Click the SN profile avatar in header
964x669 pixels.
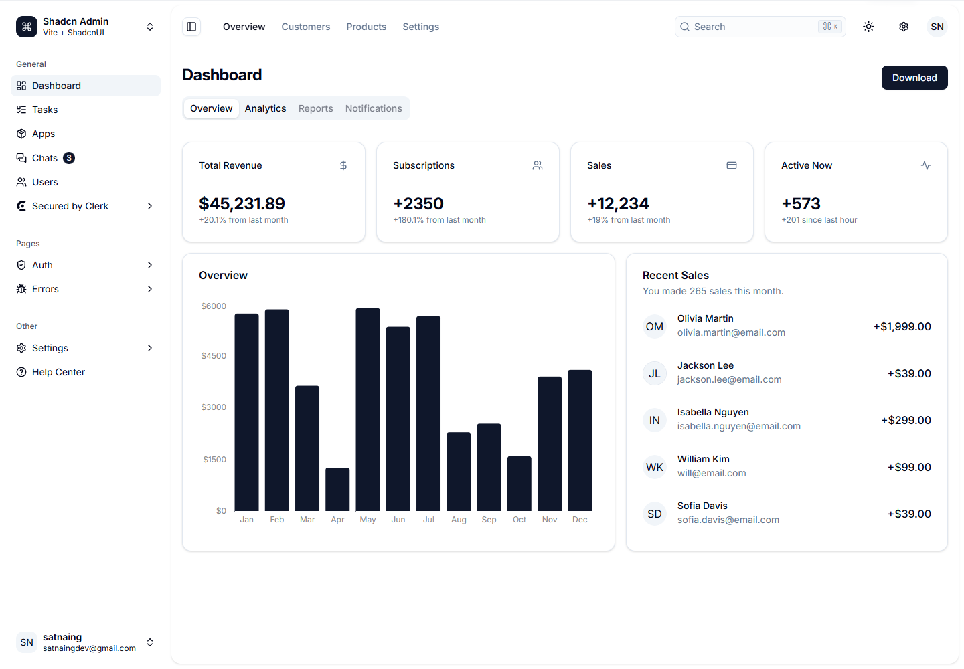[937, 27]
